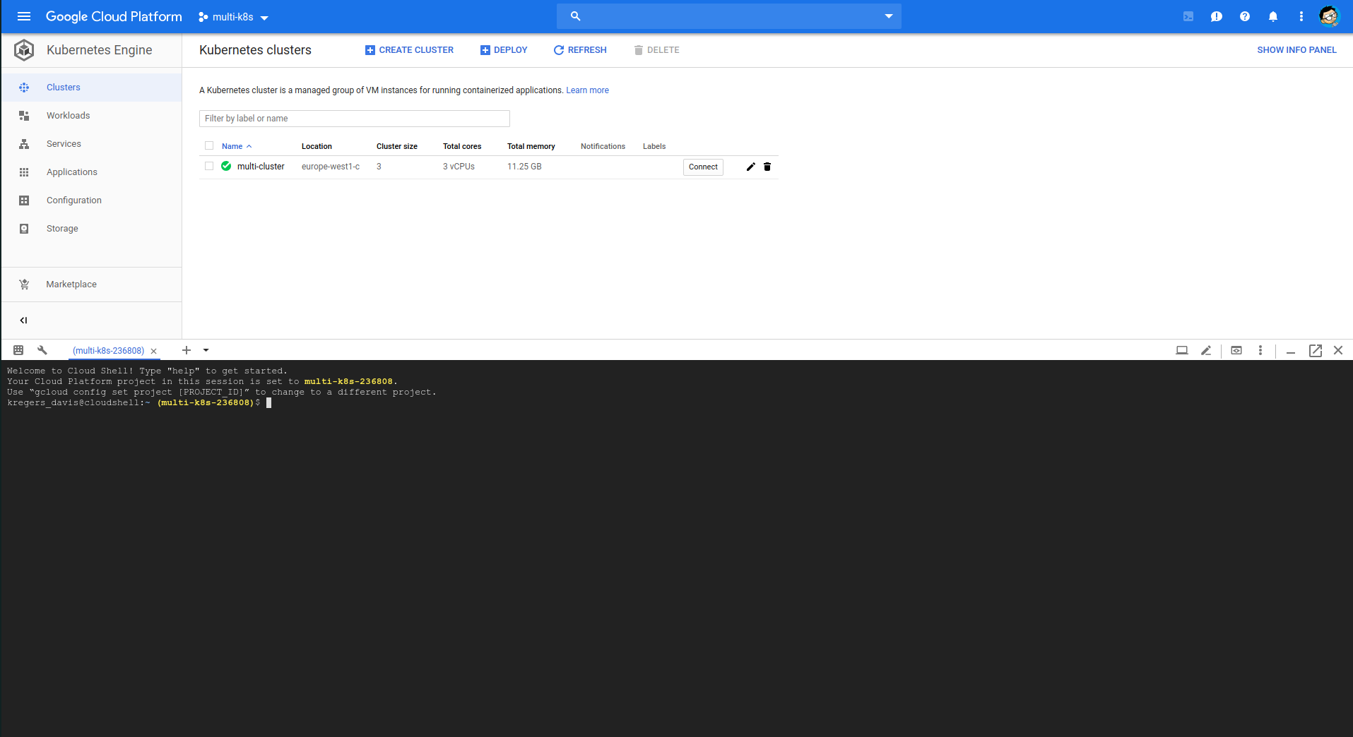Tick the multi-cluster row checkbox

209,167
